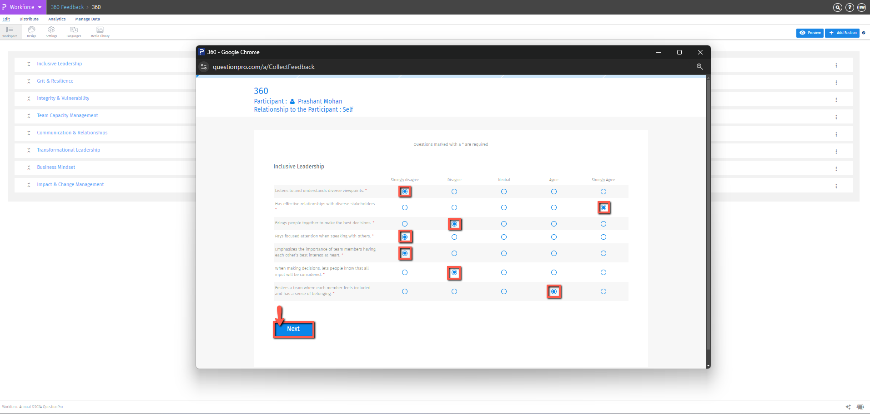This screenshot has width=870, height=414.
Task: Click the zoom magnifier in the popup address bar
Action: 699,67
